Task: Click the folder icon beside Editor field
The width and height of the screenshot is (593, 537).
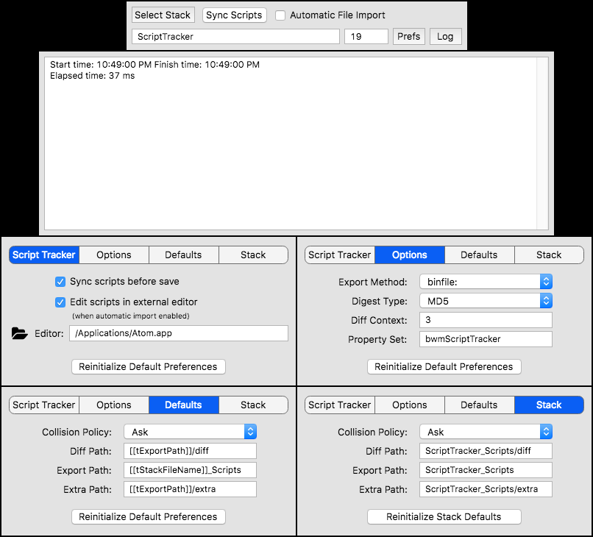Action: (20, 334)
